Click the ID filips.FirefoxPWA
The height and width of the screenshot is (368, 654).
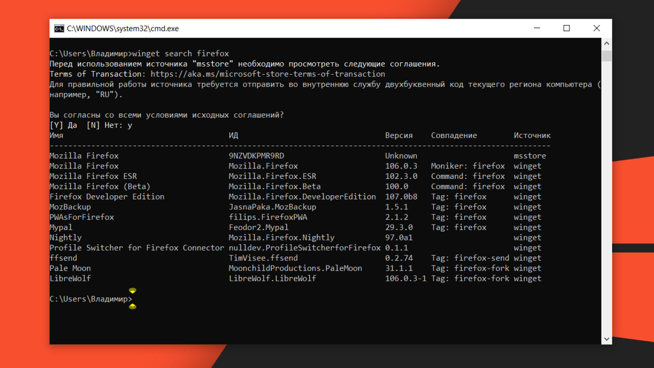(x=268, y=217)
